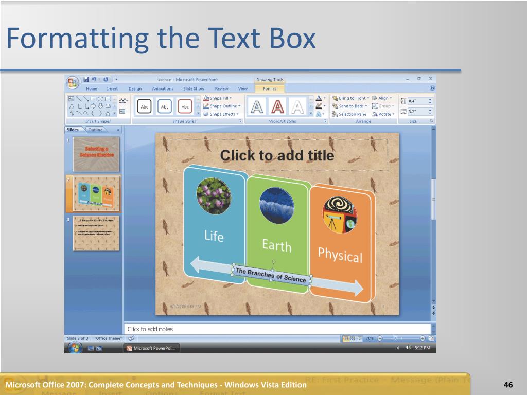Apply the red WordArt A style
Screen dimensions: 527x395
coord(277,107)
